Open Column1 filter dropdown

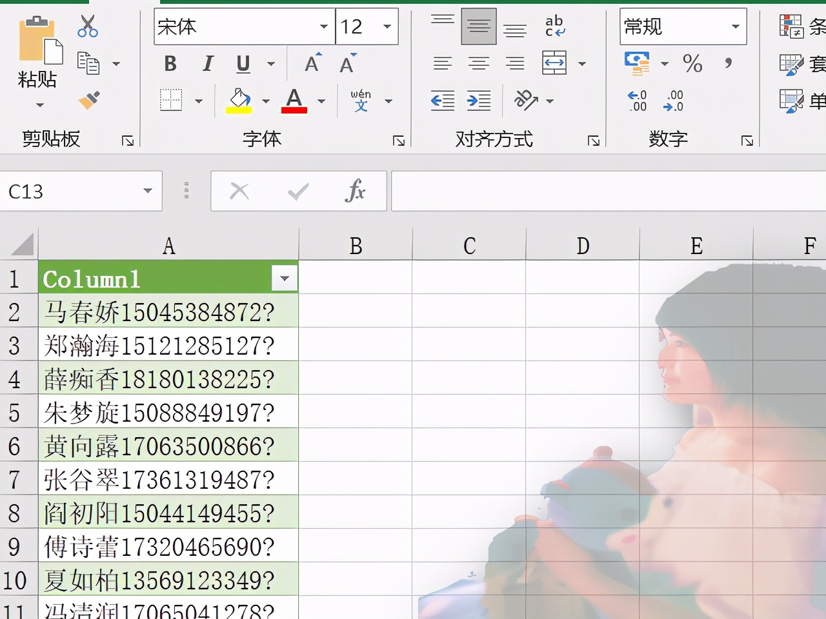(284, 279)
